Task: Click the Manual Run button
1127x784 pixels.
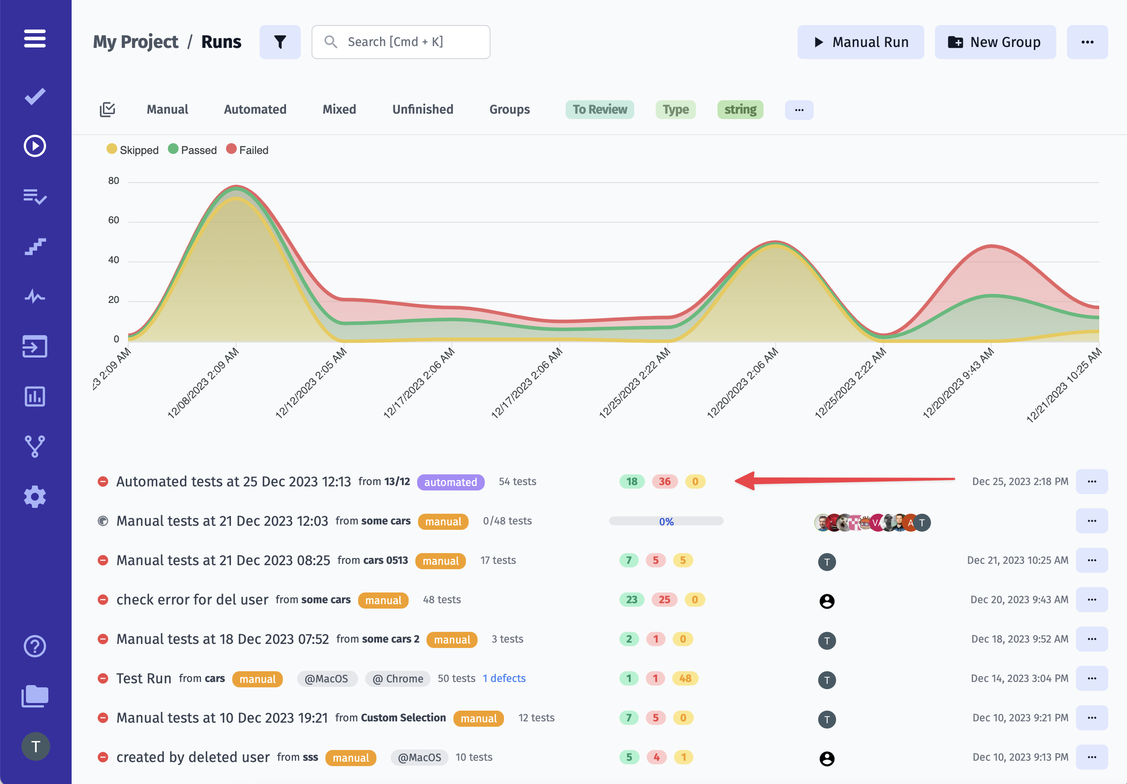Action: click(x=860, y=42)
